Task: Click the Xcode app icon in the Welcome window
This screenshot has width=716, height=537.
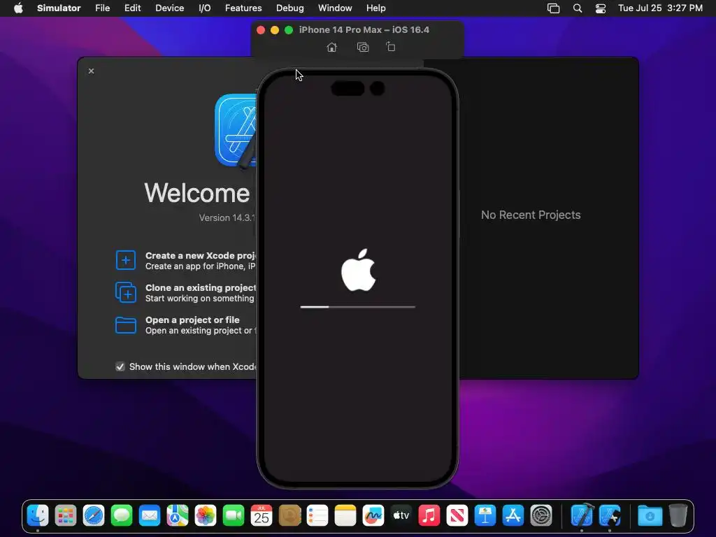Action: [x=236, y=131]
